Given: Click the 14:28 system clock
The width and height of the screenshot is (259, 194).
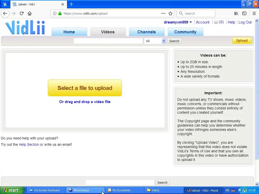Looking at the screenshot, I should click(x=252, y=190).
